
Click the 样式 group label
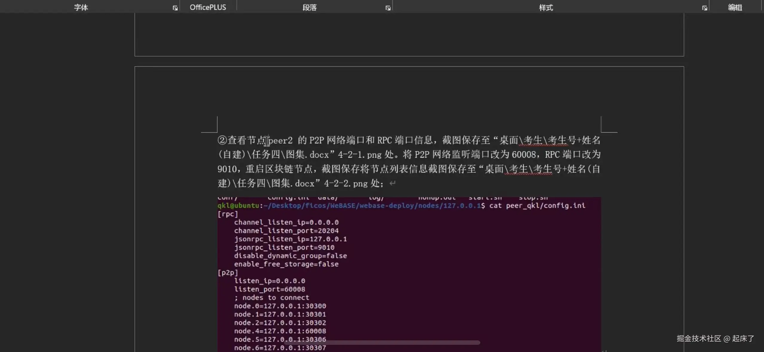tap(546, 7)
